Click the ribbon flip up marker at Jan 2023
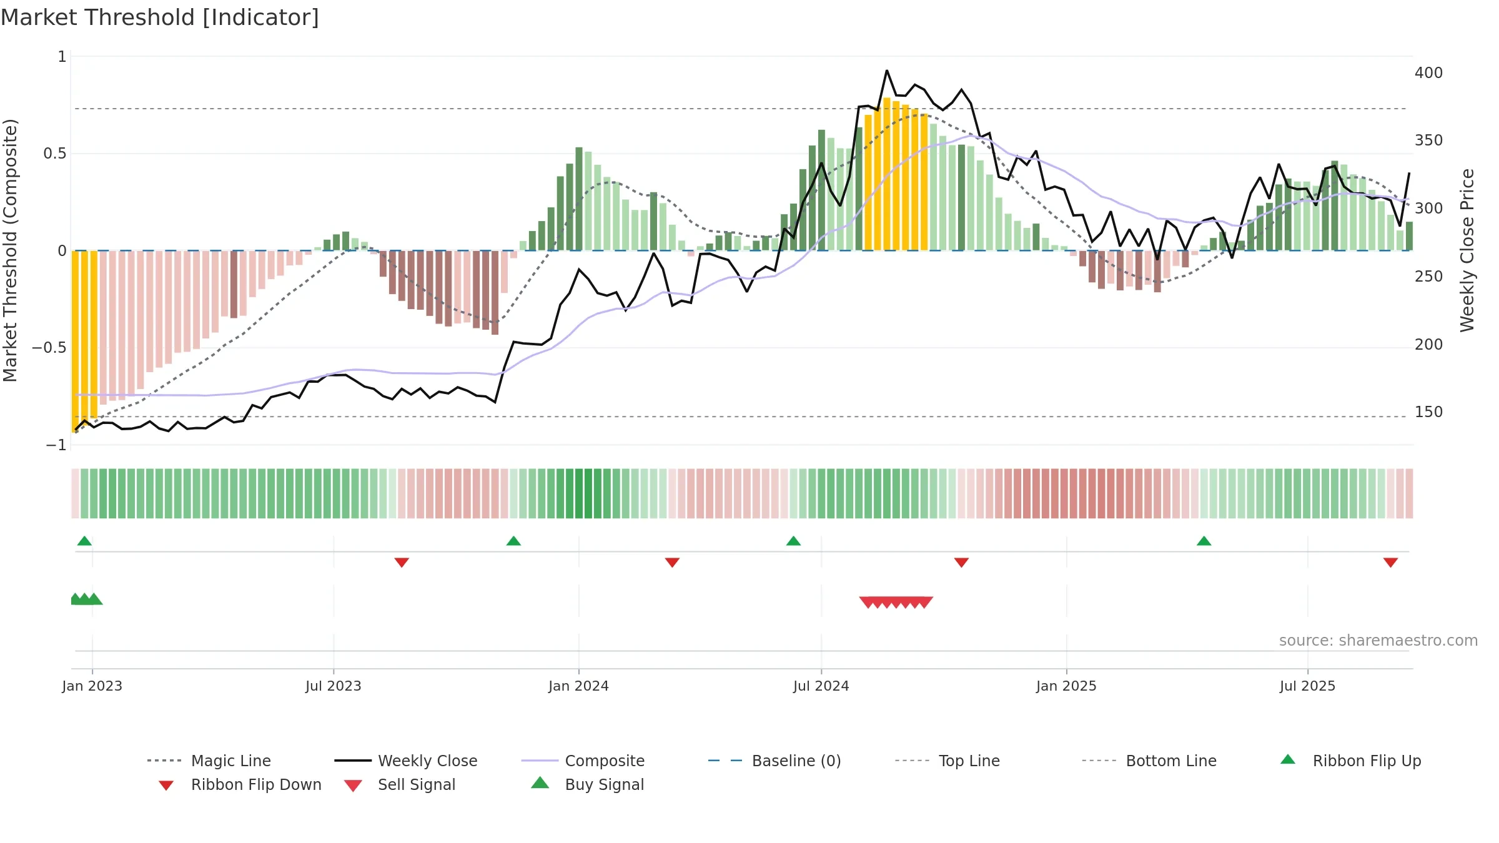 (x=84, y=541)
